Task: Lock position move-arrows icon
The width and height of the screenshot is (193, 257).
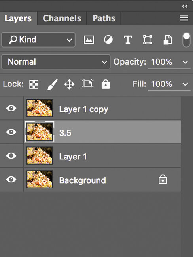Action: tap(69, 84)
